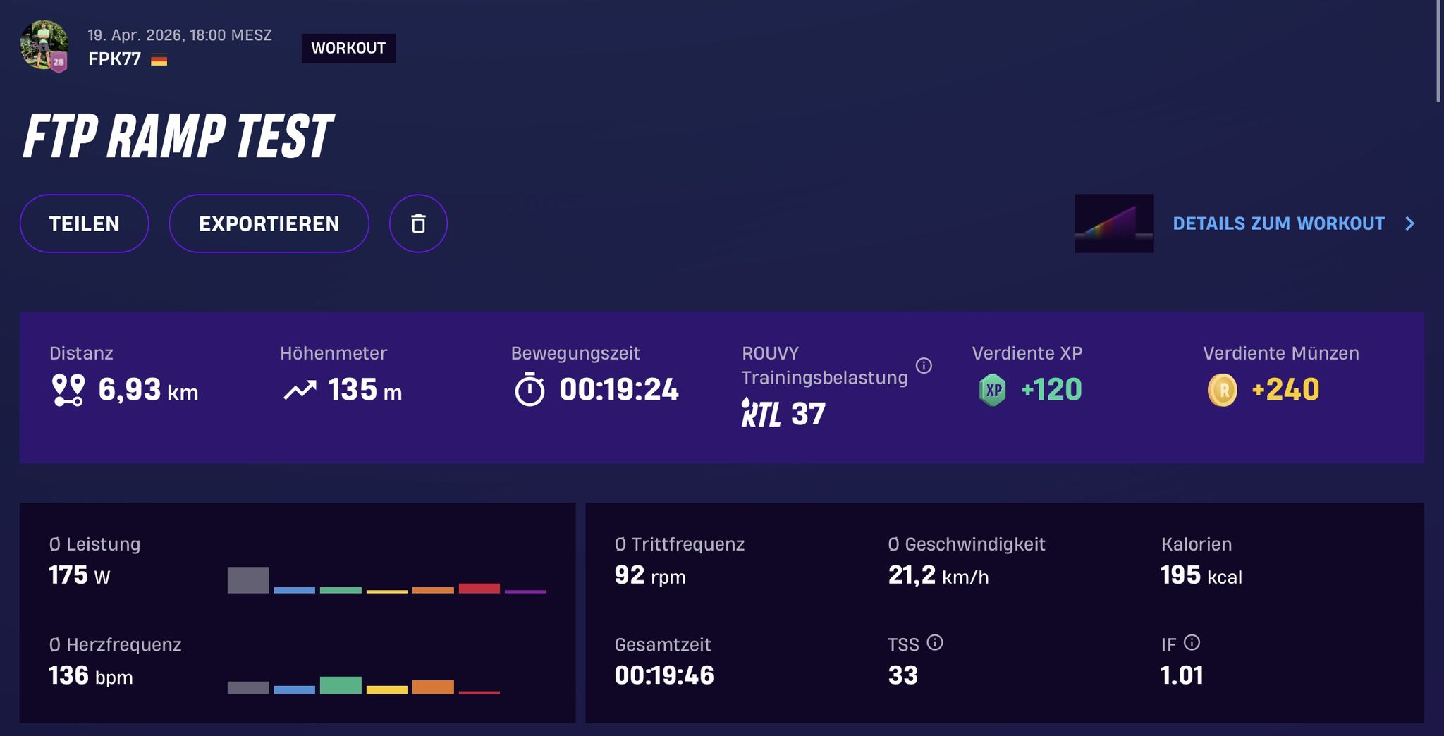The width and height of the screenshot is (1444, 736).
Task: Click the German flag next to FPK77
Action: pos(159,60)
